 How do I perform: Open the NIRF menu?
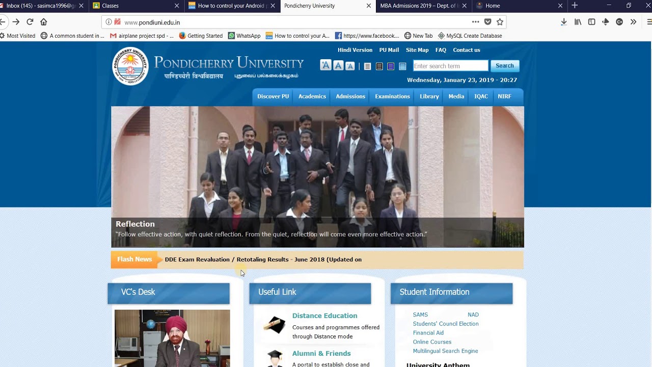click(504, 96)
